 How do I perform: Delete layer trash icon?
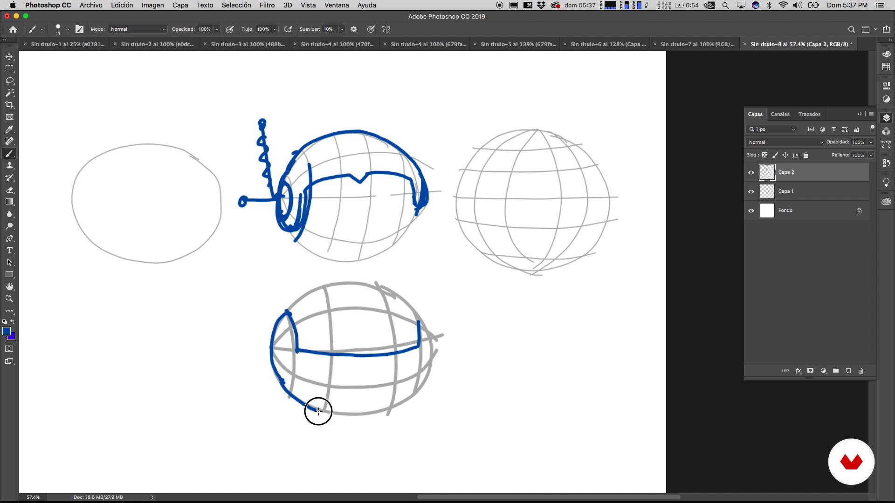[861, 371]
